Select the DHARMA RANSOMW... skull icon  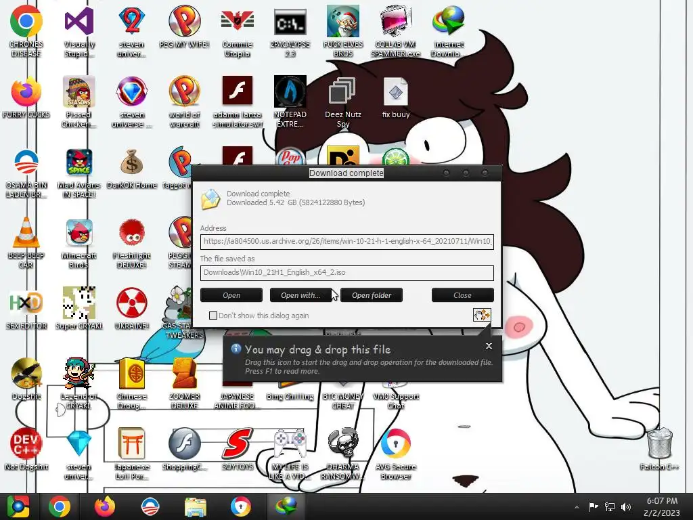pyautogui.click(x=342, y=454)
